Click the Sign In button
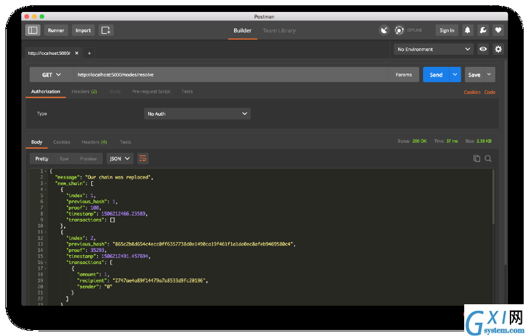Image resolution: width=529 pixels, height=336 pixels. coord(447,30)
